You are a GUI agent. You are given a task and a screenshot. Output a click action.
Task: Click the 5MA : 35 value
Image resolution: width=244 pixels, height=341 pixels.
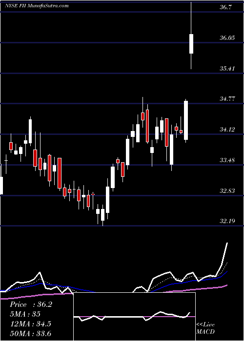point(25,314)
